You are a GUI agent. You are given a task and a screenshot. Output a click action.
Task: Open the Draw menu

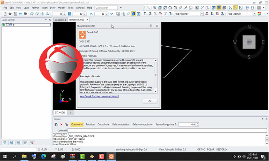[53, 8]
